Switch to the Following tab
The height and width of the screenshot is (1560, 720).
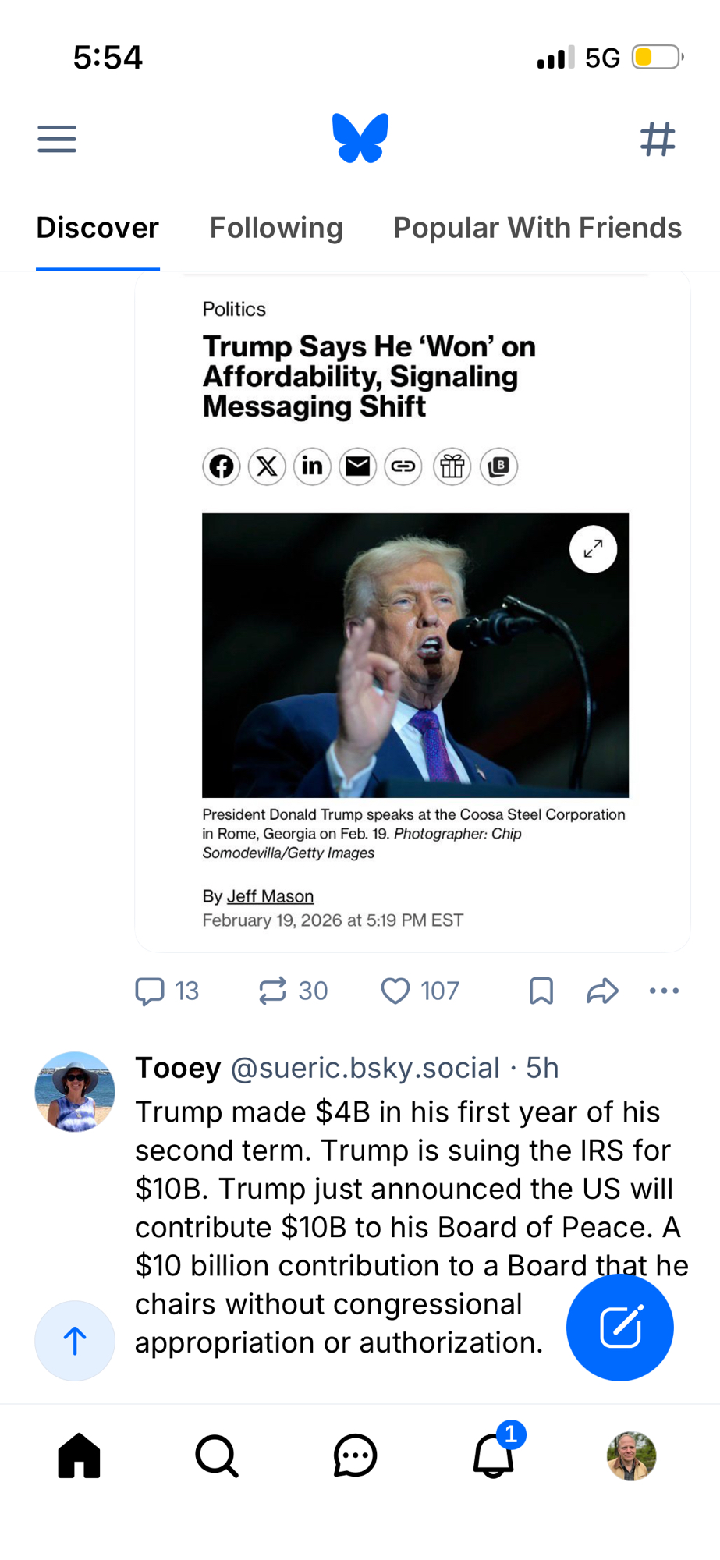[x=276, y=228]
